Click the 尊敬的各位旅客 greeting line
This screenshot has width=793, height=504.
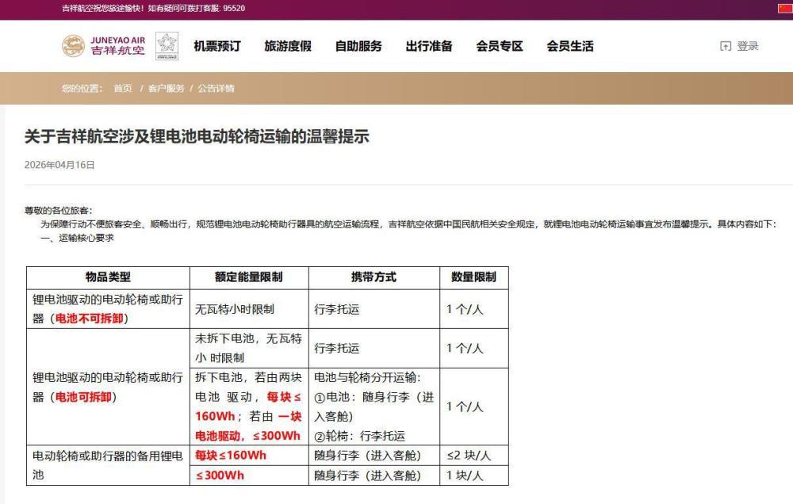[58, 210]
